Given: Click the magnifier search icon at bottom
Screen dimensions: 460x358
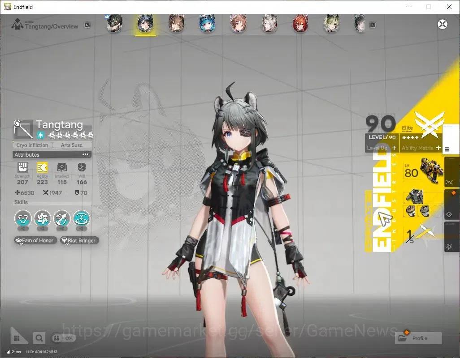Looking at the screenshot, I should (39, 338).
